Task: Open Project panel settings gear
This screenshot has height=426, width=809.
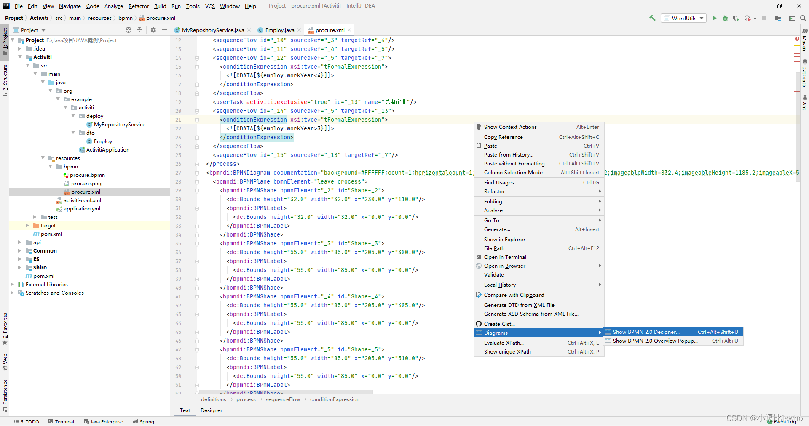Action: click(153, 30)
